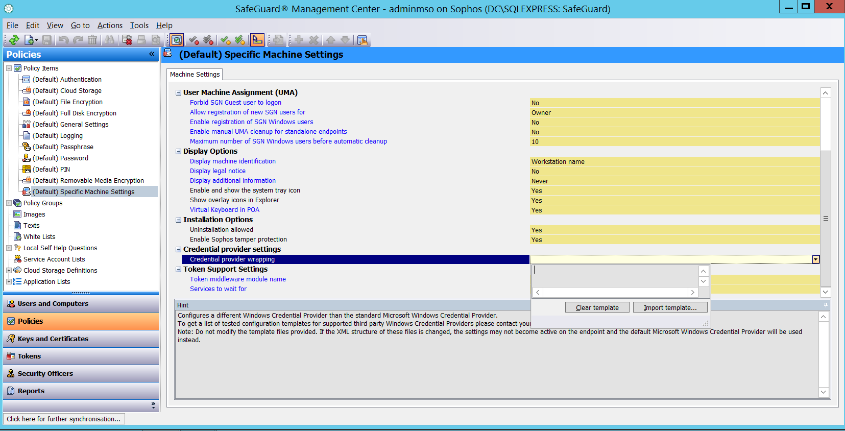
Task: Click the highlighted magnifier-with-checkmark toolbar icon
Action: pyautogui.click(x=177, y=40)
